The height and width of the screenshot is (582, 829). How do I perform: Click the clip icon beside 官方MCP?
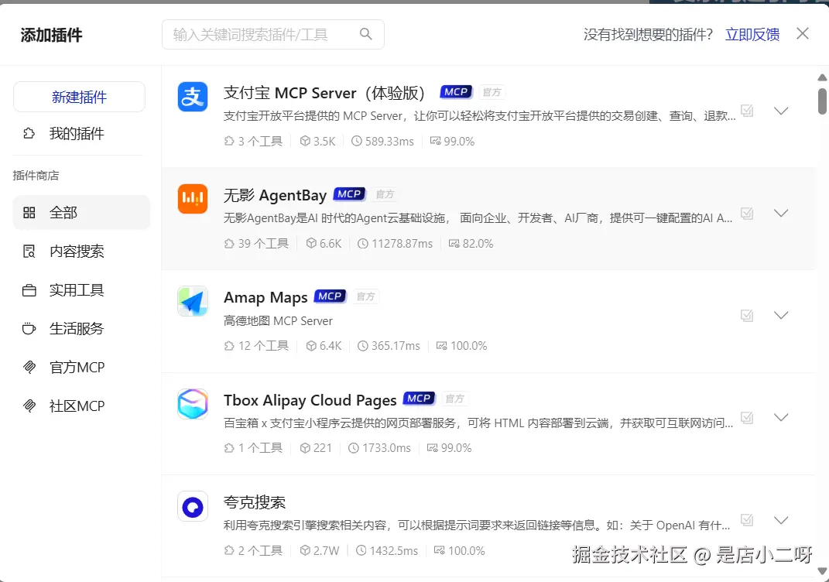(x=29, y=367)
